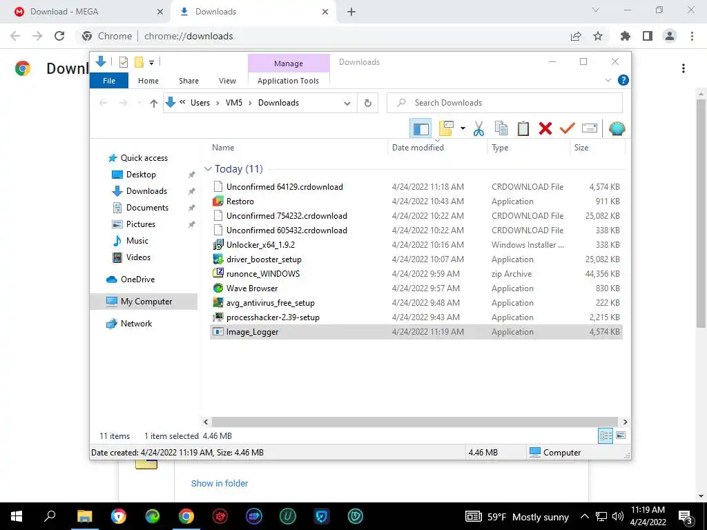The image size is (707, 530).
Task: Click the red X Delete icon
Action: [545, 129]
